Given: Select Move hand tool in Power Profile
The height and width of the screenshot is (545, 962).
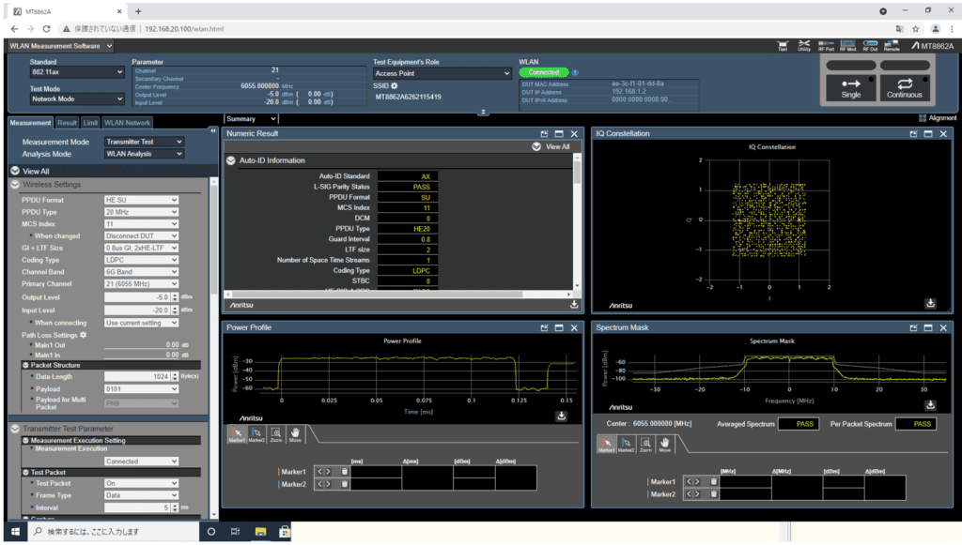Looking at the screenshot, I should click(x=294, y=433).
